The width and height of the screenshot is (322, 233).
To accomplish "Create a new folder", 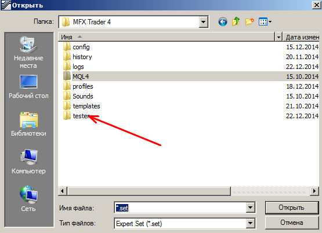I will [249, 21].
